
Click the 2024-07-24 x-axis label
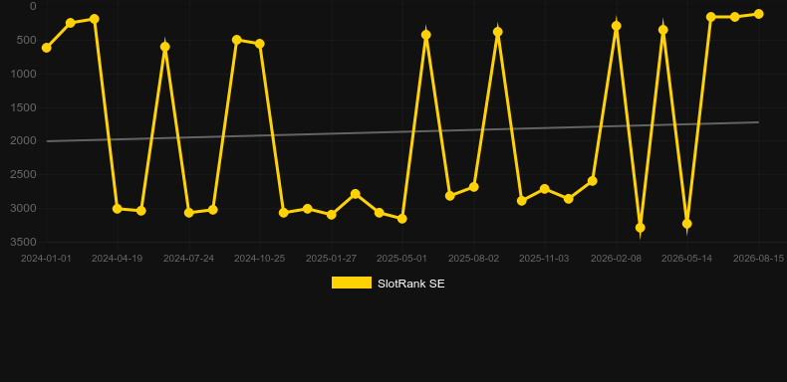tap(188, 259)
